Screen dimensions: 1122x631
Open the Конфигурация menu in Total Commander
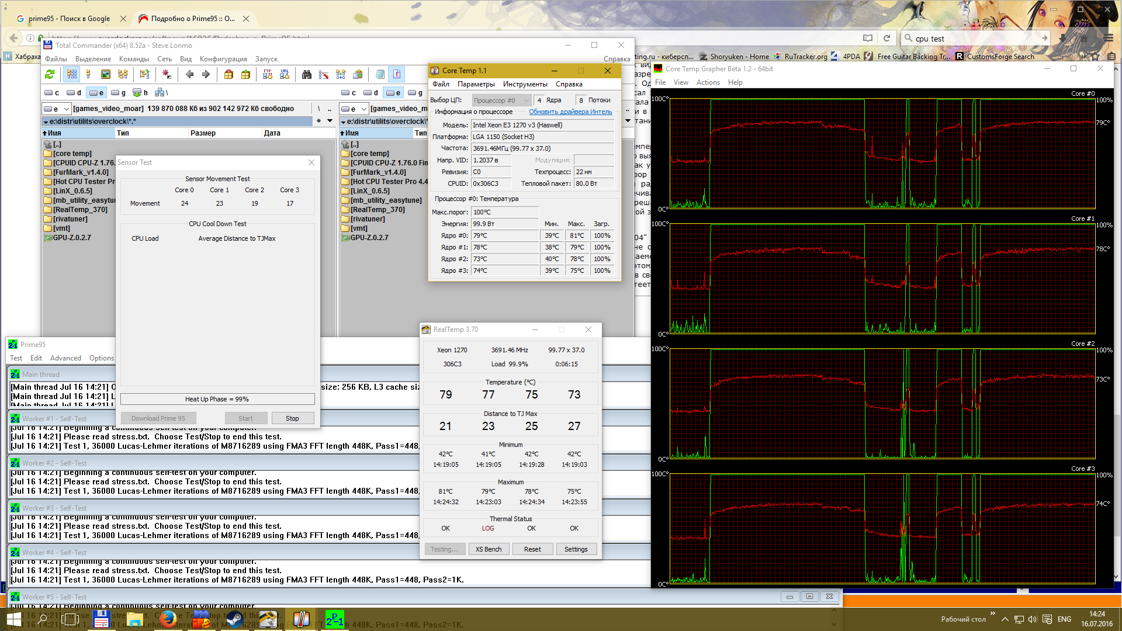[x=223, y=59]
